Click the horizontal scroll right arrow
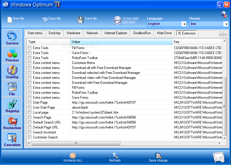 tap(220, 143)
